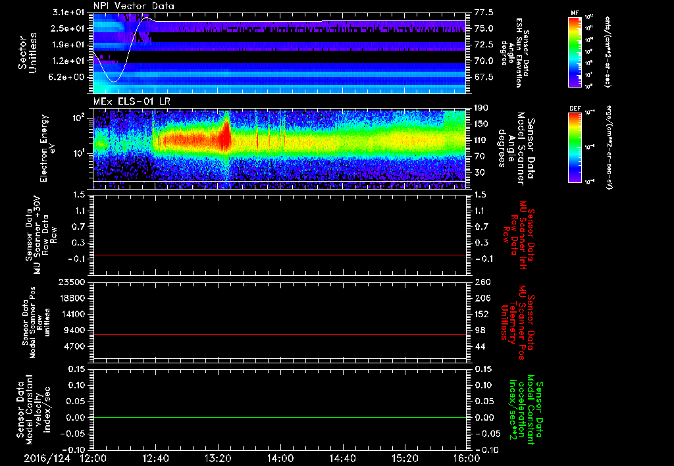Click the red 'MU Scanner Inh Raw Data' label
Screen dimensions: 674x466
point(519,235)
